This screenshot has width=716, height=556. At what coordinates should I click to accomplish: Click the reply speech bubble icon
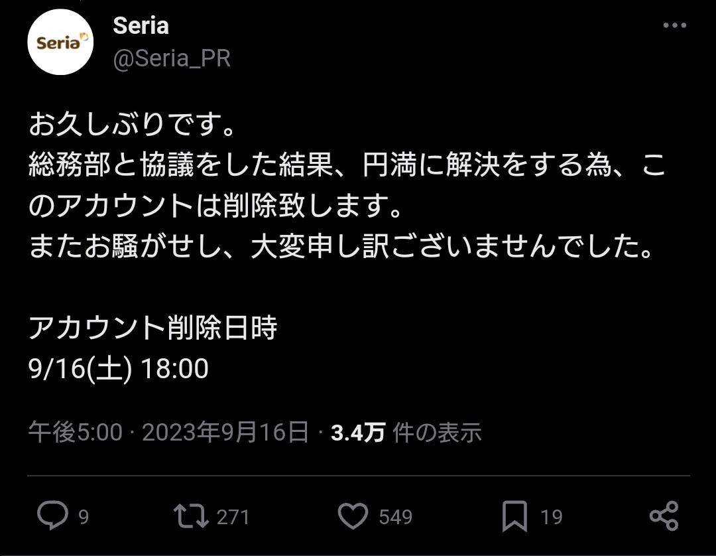[52, 516]
